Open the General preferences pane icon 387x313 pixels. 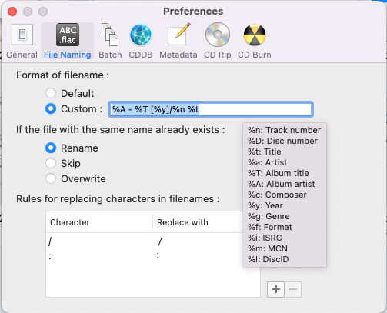[x=22, y=35]
